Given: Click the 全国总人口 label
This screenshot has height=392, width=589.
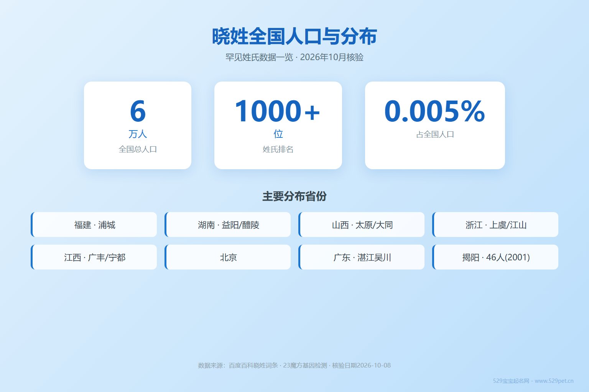Looking at the screenshot, I should pos(138,149).
